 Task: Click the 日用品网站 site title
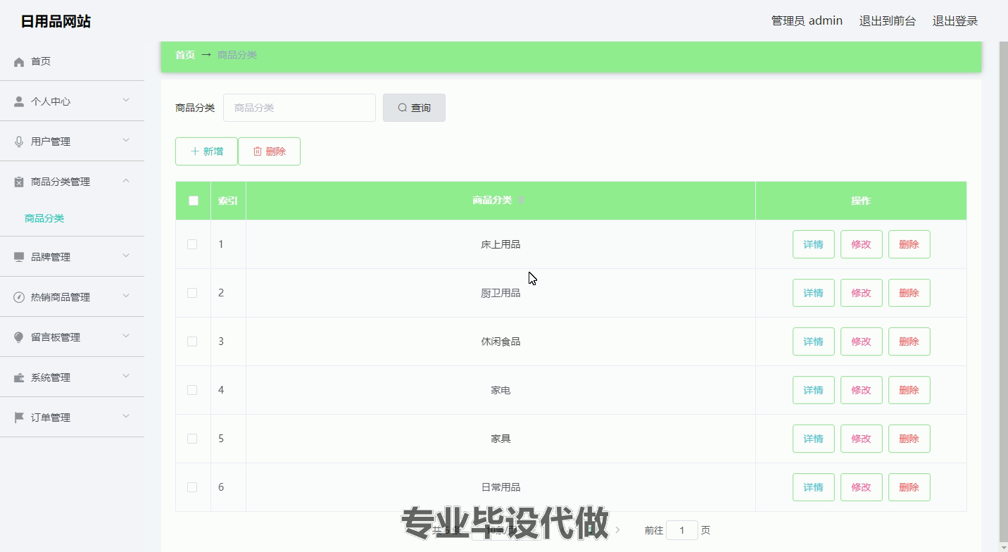pos(56,21)
